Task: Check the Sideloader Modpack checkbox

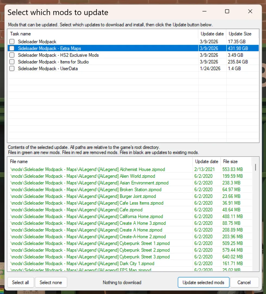Action: pos(12,42)
